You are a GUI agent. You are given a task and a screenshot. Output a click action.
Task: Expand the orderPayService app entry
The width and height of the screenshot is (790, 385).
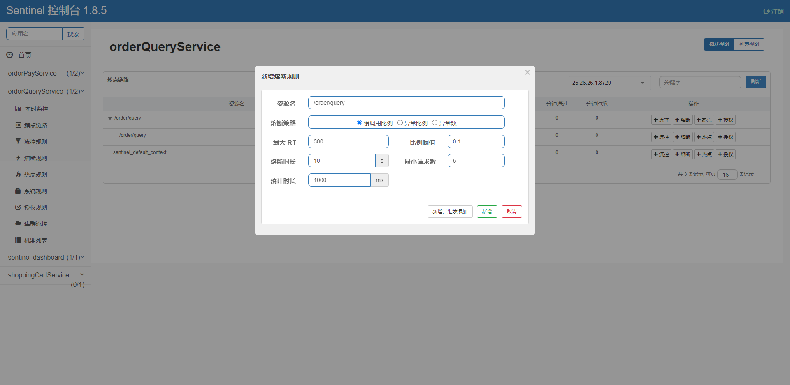[x=45, y=73]
